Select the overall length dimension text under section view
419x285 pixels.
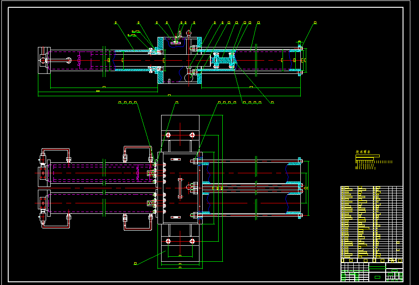tap(169, 95)
